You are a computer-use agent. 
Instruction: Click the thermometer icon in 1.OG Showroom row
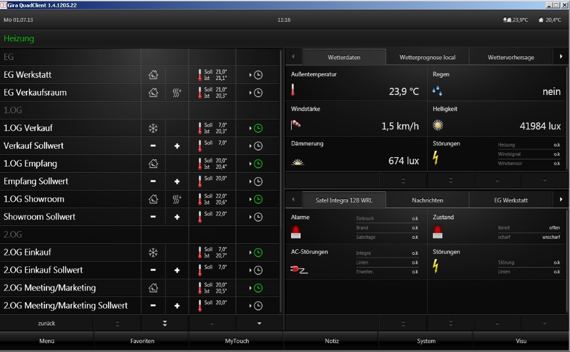pyautogui.click(x=200, y=199)
